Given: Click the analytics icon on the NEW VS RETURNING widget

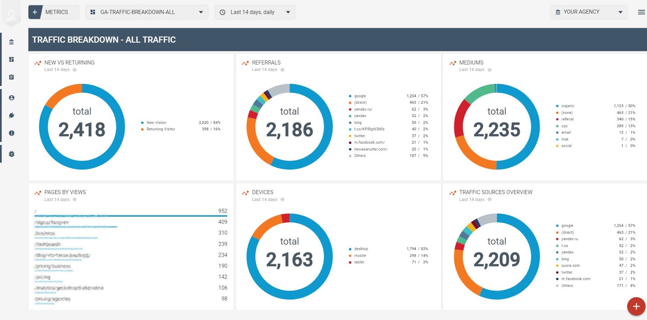Looking at the screenshot, I should (x=38, y=63).
